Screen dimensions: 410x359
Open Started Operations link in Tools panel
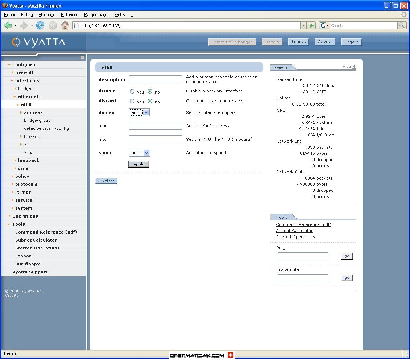pos(295,237)
